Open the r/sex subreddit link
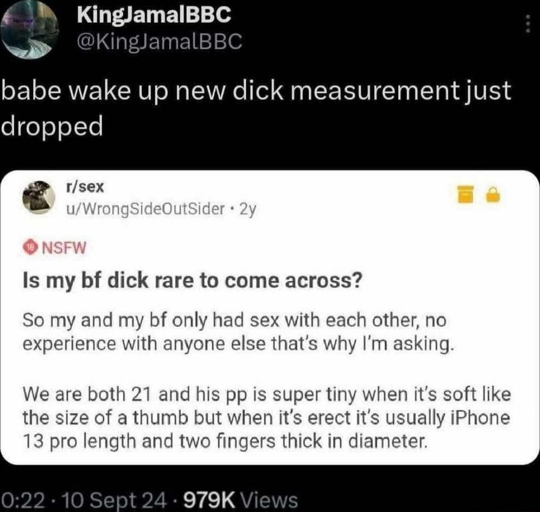This screenshot has width=540, height=512. 85,187
